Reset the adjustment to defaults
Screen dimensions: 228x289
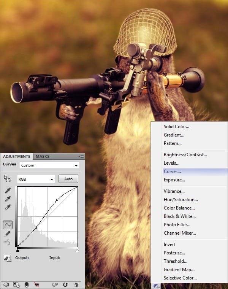pyautogui.click(x=65, y=284)
